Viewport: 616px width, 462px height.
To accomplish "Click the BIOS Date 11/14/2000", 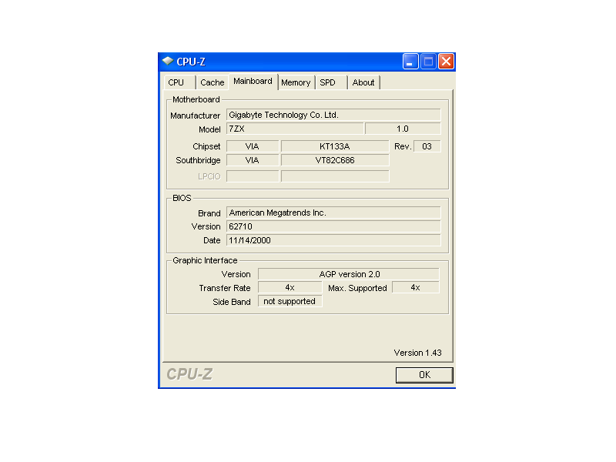I will pyautogui.click(x=333, y=240).
